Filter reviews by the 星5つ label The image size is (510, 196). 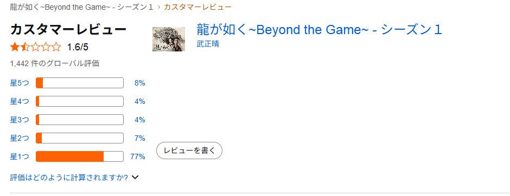click(19, 83)
